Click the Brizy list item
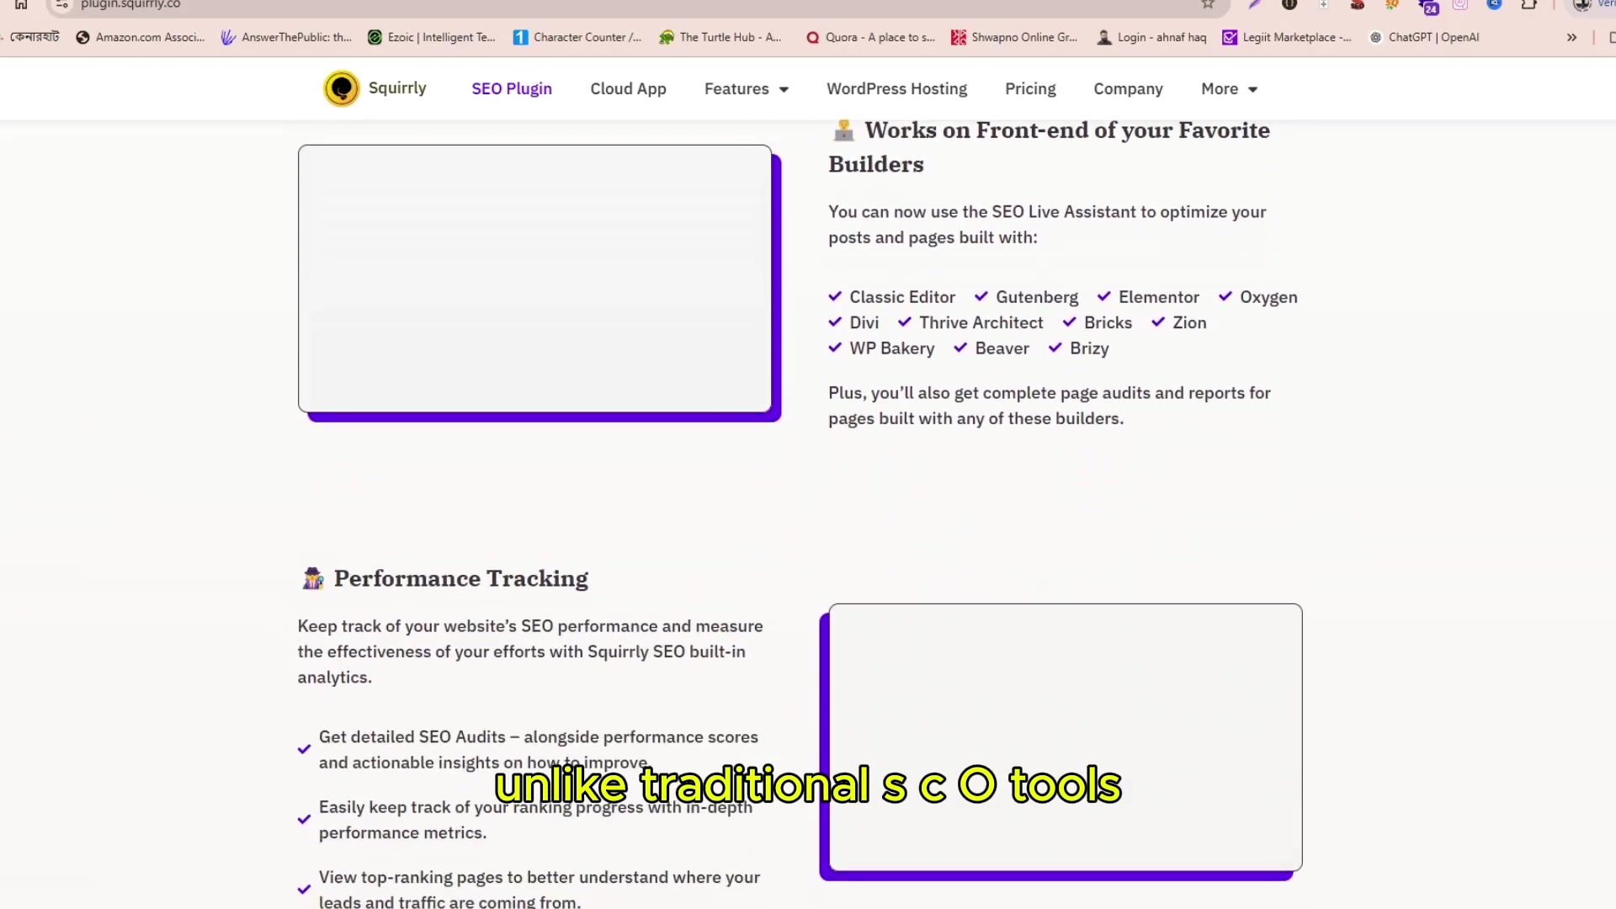This screenshot has width=1616, height=909. click(1078, 348)
